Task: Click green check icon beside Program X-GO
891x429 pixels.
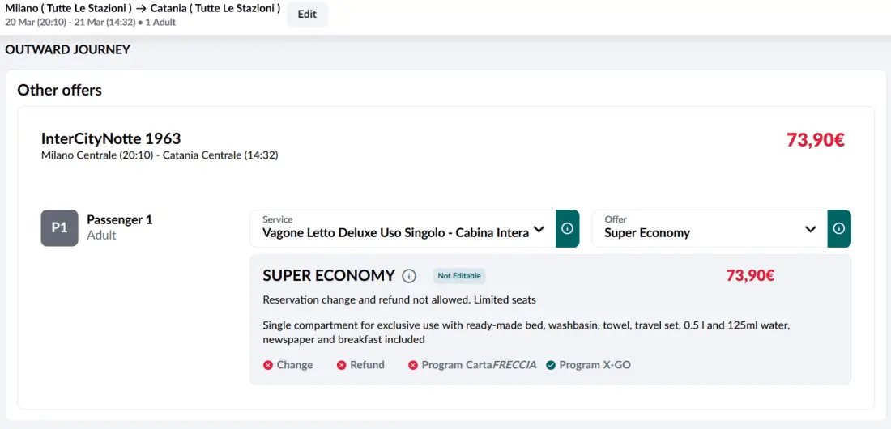Action: click(x=551, y=365)
